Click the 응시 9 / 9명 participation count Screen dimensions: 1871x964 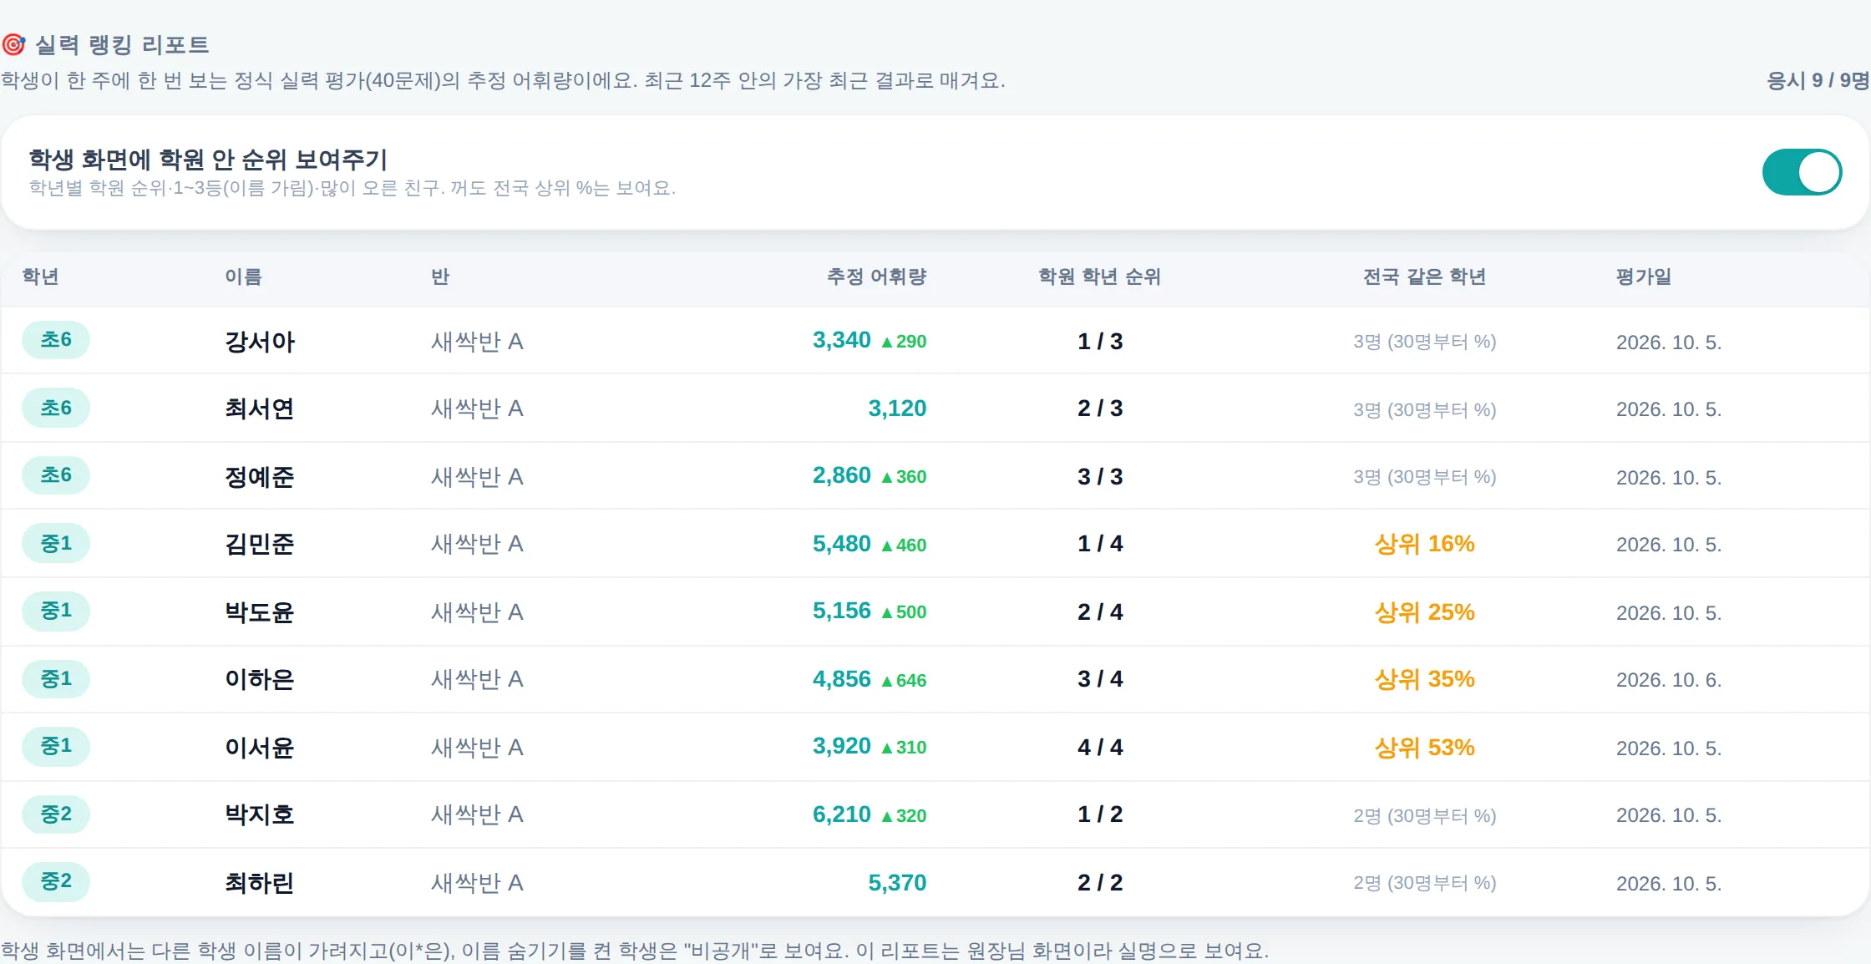coord(1818,80)
